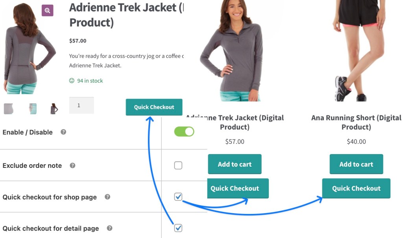403x238 pixels.
Task: Check the Exclude order note checkbox
Action: (178, 165)
